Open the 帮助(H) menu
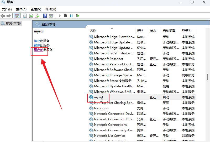Screen dimensions: 210x142 51,9
